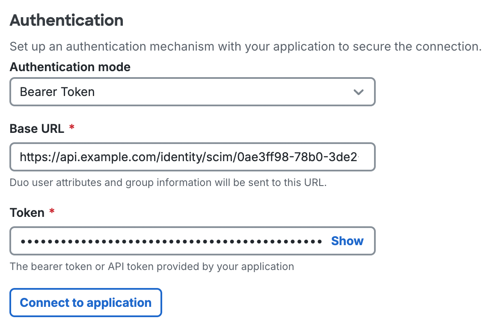This screenshot has height=330, width=493.
Task: Click the Authentication heading
Action: point(66,20)
